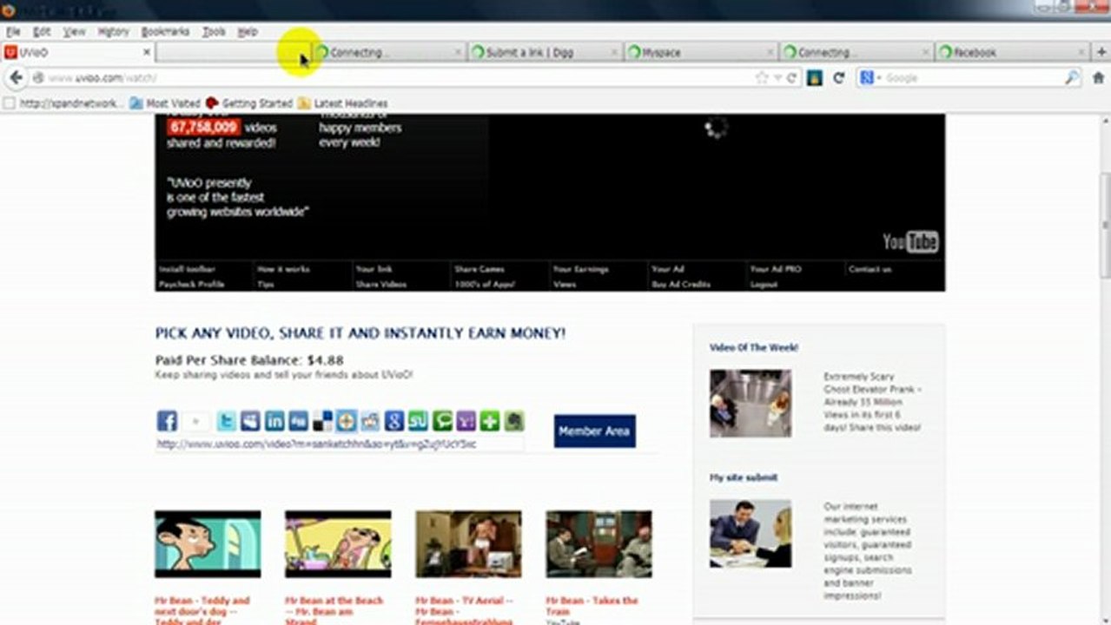The height and width of the screenshot is (625, 1111).
Task: Open the Bookmarks menu
Action: (x=165, y=31)
